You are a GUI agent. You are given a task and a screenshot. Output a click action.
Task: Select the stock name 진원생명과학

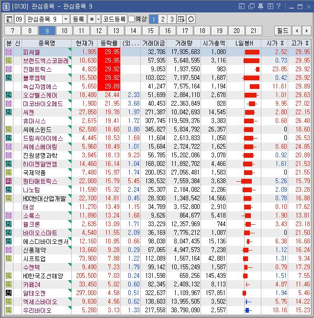coord(40,155)
